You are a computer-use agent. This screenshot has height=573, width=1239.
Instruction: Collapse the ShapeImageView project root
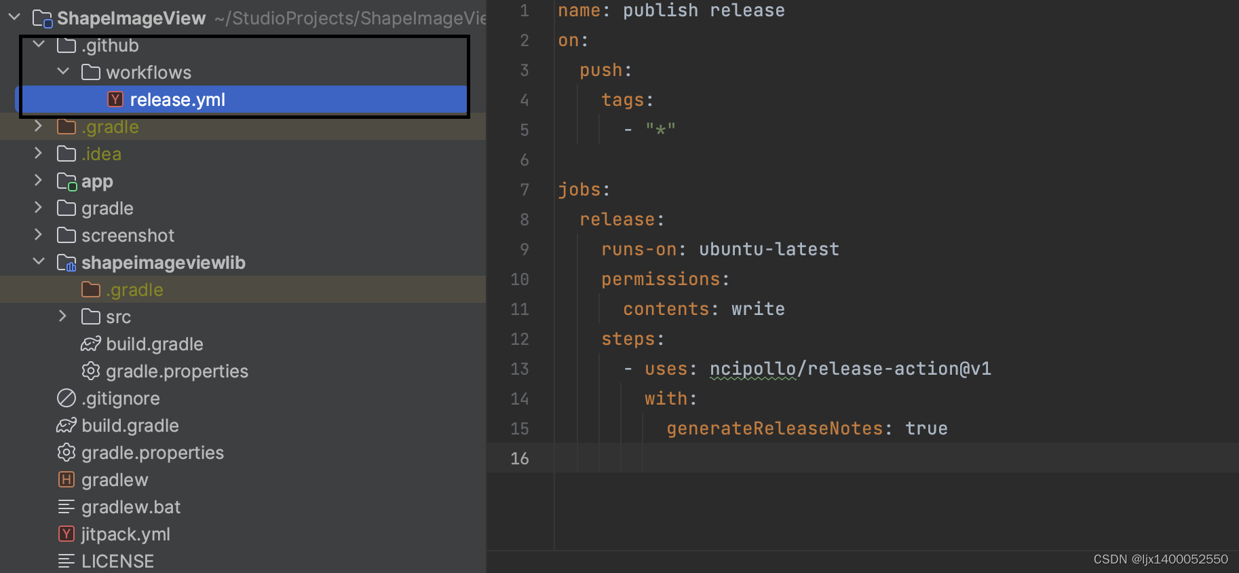point(14,17)
